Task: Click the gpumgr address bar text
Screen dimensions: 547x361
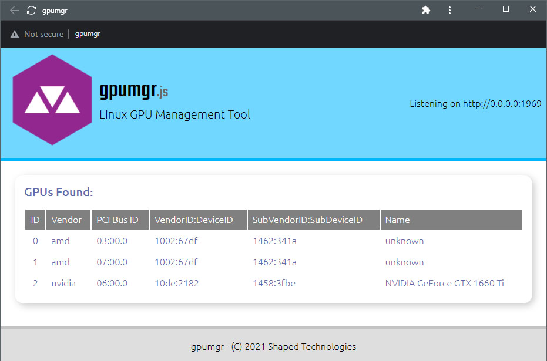Action: (88, 34)
